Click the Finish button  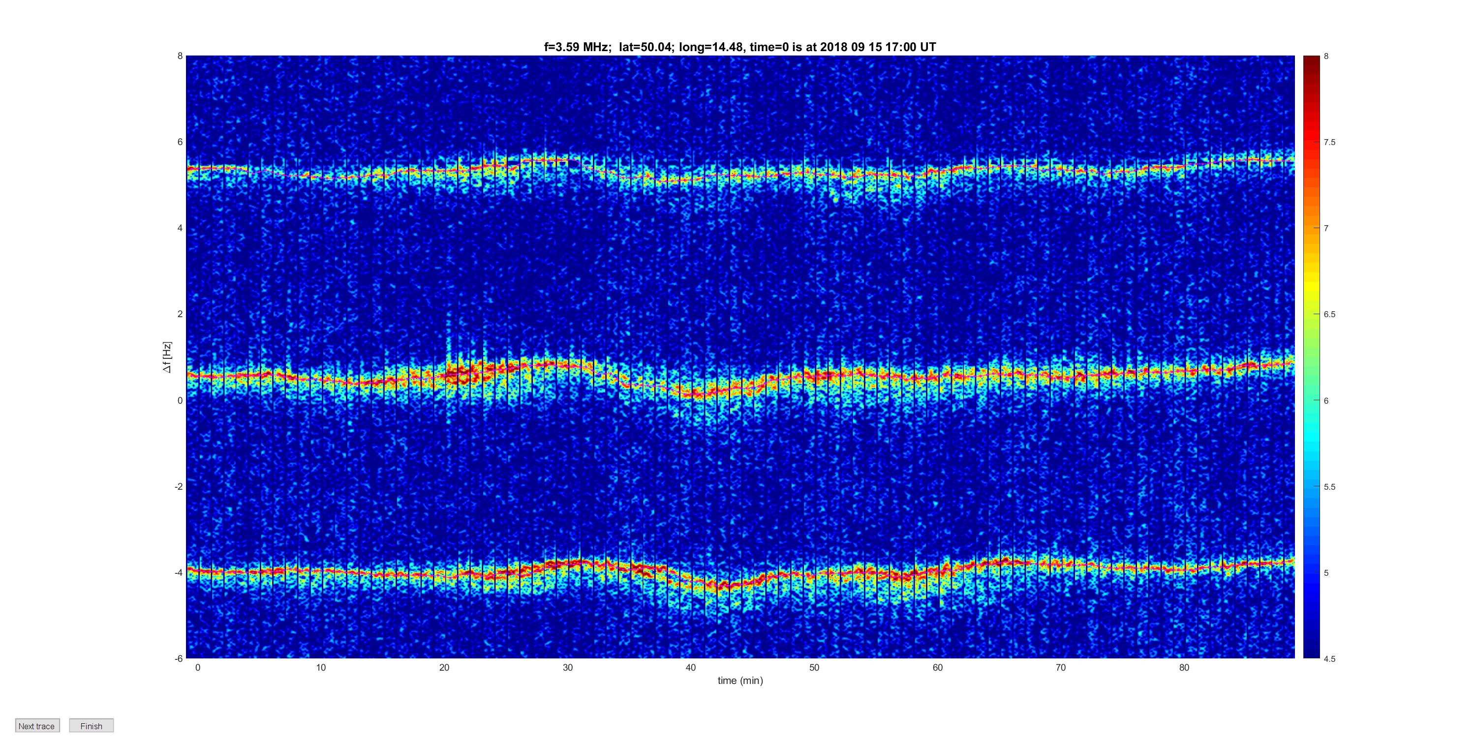point(91,726)
